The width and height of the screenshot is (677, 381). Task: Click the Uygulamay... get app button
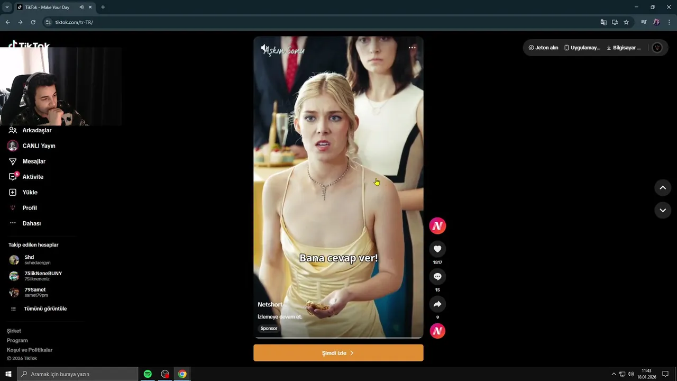pyautogui.click(x=582, y=48)
